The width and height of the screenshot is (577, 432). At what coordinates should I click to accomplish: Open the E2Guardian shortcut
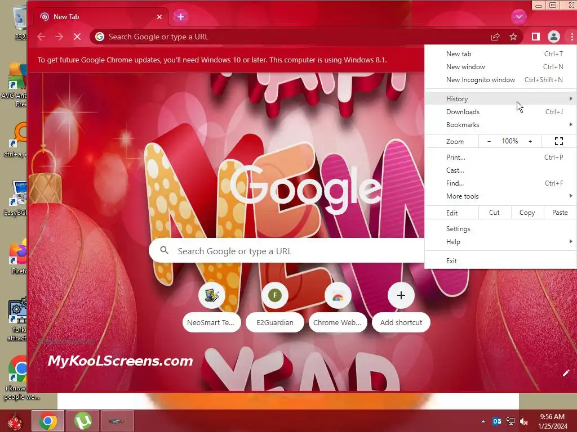coord(274,308)
